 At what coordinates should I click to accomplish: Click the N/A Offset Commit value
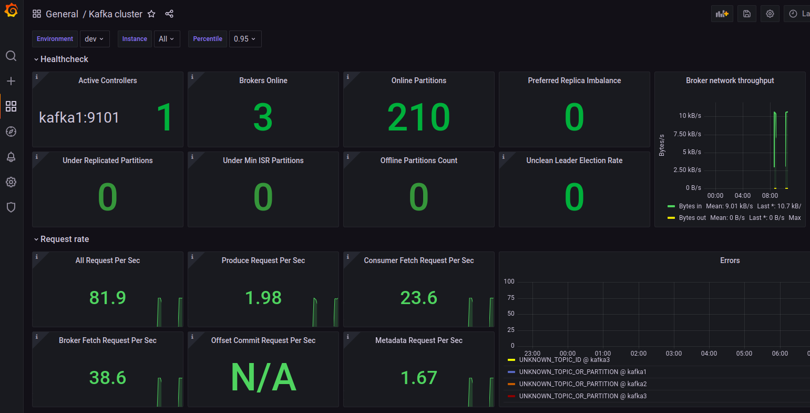click(x=263, y=378)
